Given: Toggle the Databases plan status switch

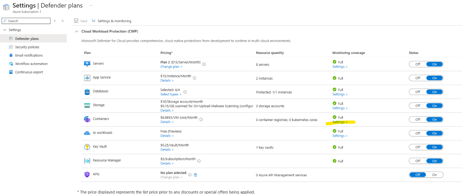Looking at the screenshot, I should tap(426, 92).
